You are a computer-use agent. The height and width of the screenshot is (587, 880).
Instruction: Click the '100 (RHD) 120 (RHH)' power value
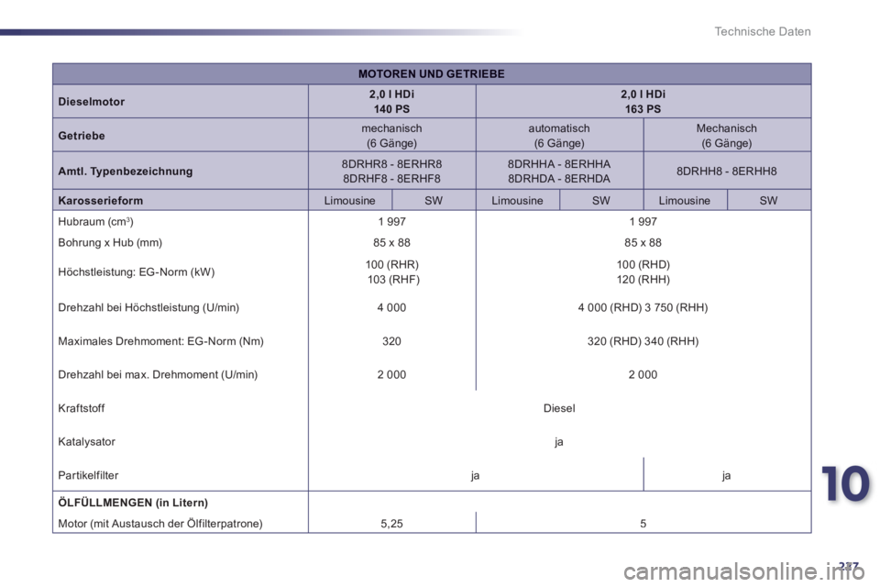[x=643, y=271]
